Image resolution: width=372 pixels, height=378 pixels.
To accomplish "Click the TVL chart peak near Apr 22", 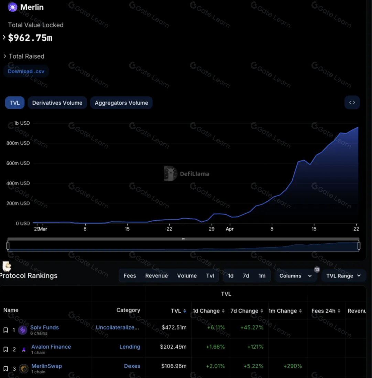I will [x=358, y=127].
